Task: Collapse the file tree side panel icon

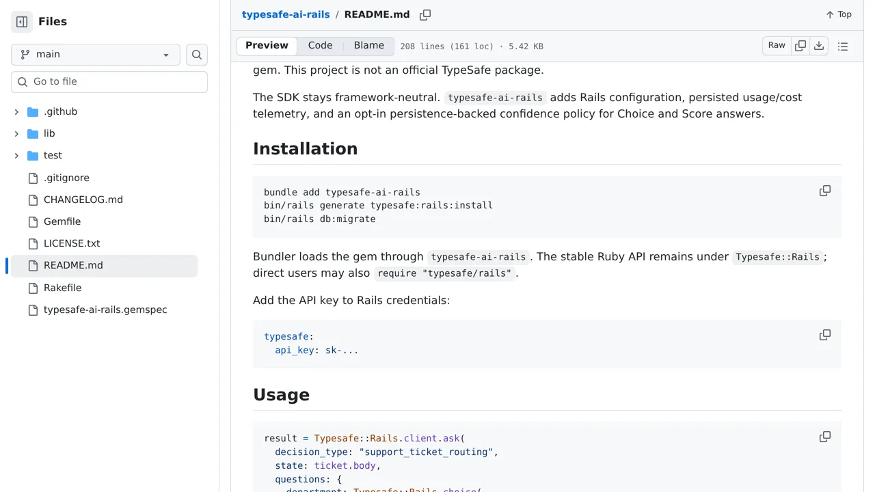Action: coord(22,22)
